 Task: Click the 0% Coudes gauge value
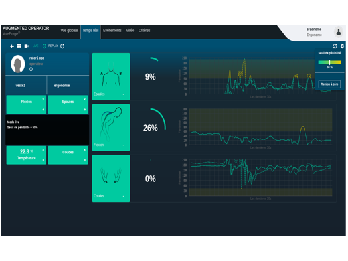tap(151, 179)
